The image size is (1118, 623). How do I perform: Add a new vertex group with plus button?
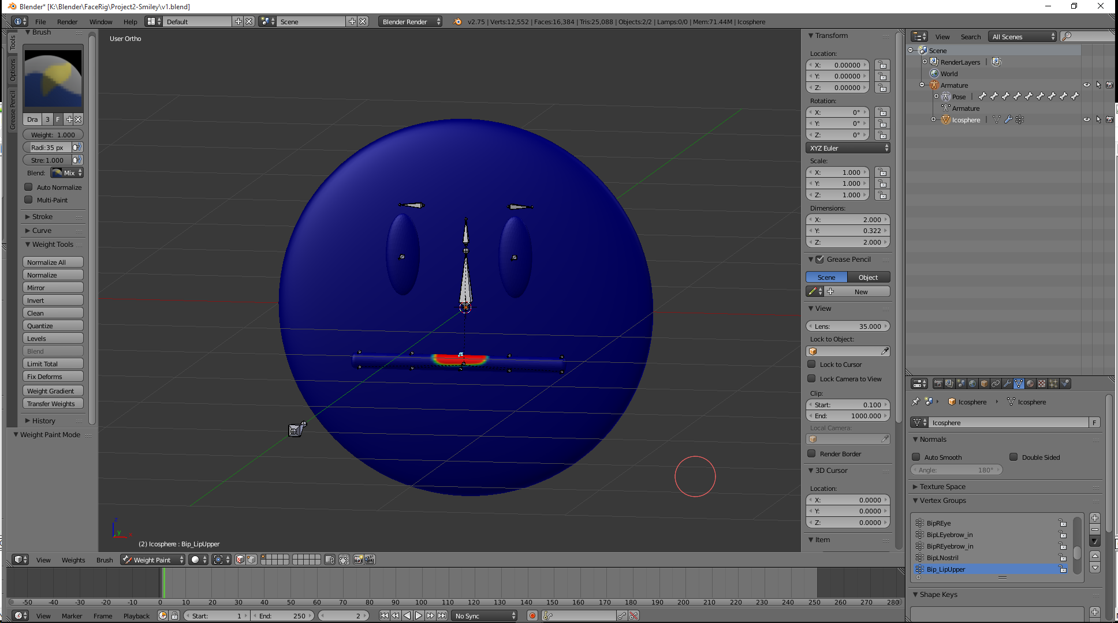click(x=1095, y=518)
